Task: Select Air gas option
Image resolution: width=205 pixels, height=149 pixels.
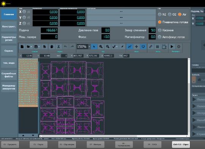Action: pos(180,14)
